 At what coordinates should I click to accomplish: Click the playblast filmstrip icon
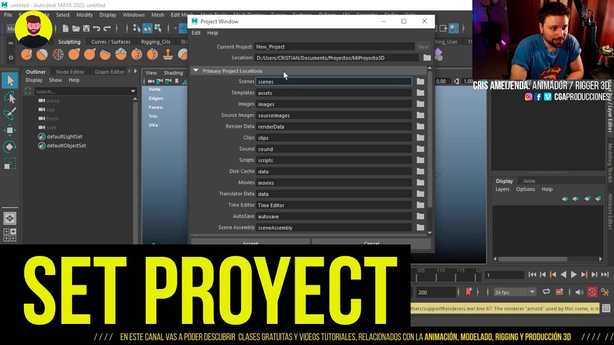[559, 292]
